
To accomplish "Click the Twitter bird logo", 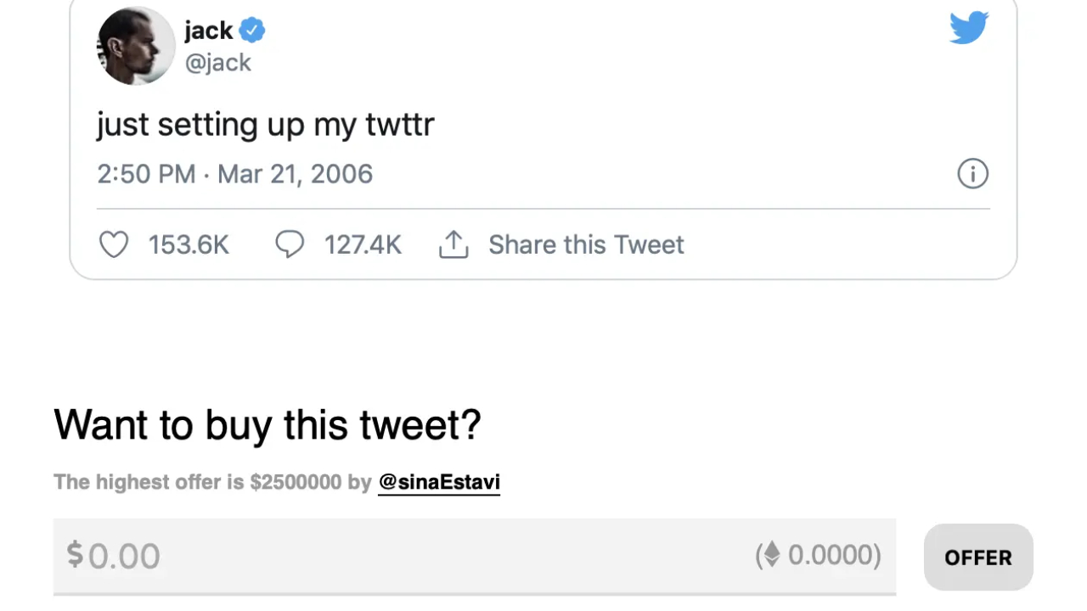I will click(969, 27).
